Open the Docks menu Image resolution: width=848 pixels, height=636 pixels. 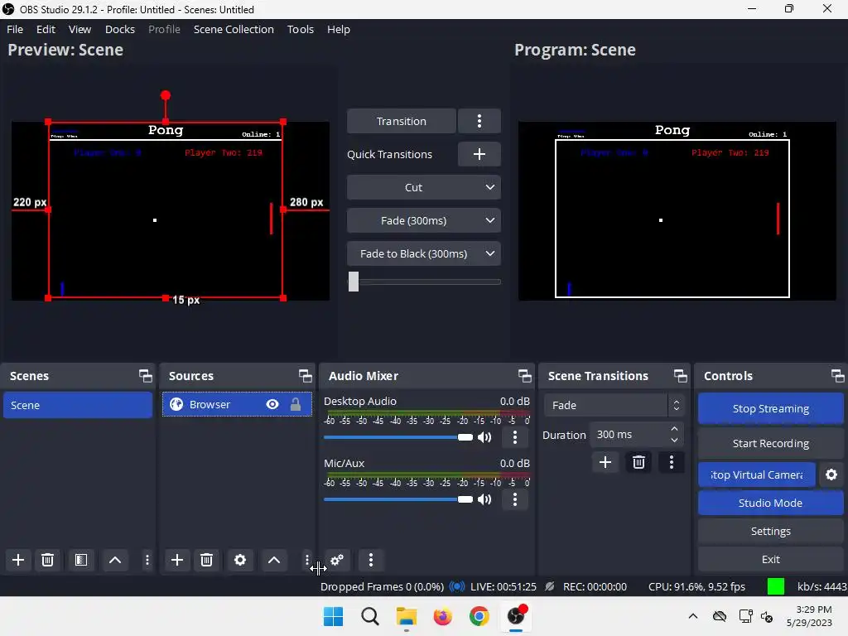click(119, 29)
